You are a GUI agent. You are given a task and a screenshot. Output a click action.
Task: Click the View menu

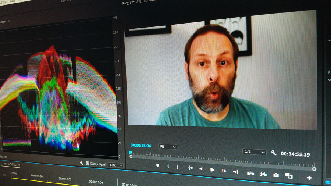tap(13, 1)
